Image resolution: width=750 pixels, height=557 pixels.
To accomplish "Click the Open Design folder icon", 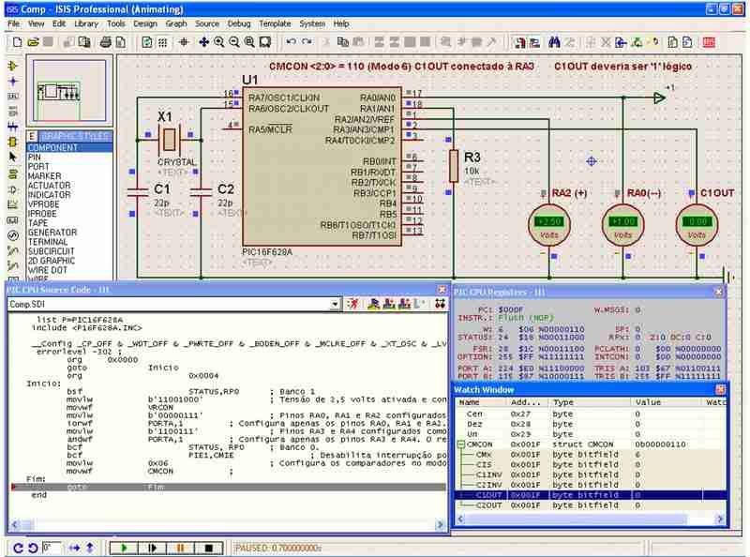I will pos(33,42).
